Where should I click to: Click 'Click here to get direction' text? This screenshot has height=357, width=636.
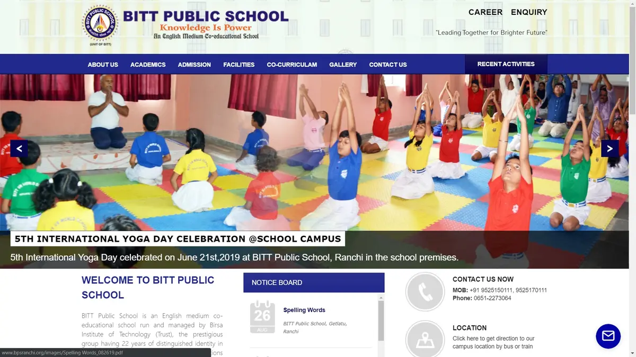tap(493, 342)
